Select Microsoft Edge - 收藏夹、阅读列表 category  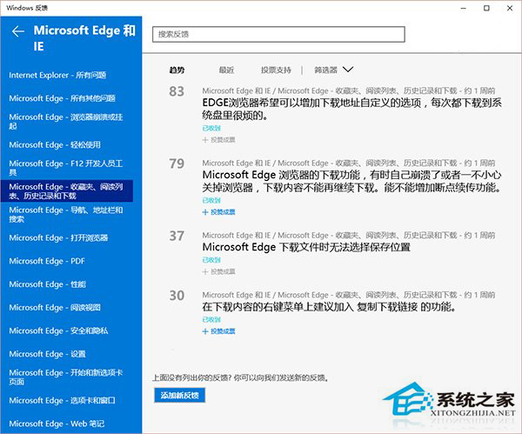coord(67,191)
